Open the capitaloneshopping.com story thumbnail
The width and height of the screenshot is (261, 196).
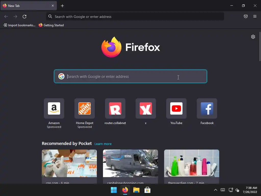pos(130,163)
